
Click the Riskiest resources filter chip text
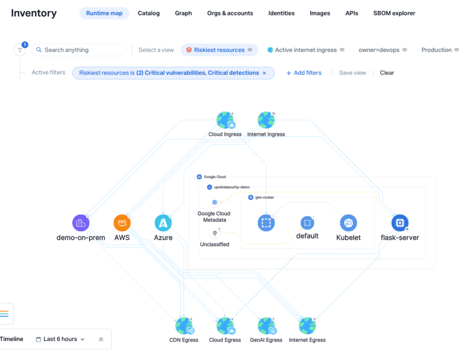169,73
